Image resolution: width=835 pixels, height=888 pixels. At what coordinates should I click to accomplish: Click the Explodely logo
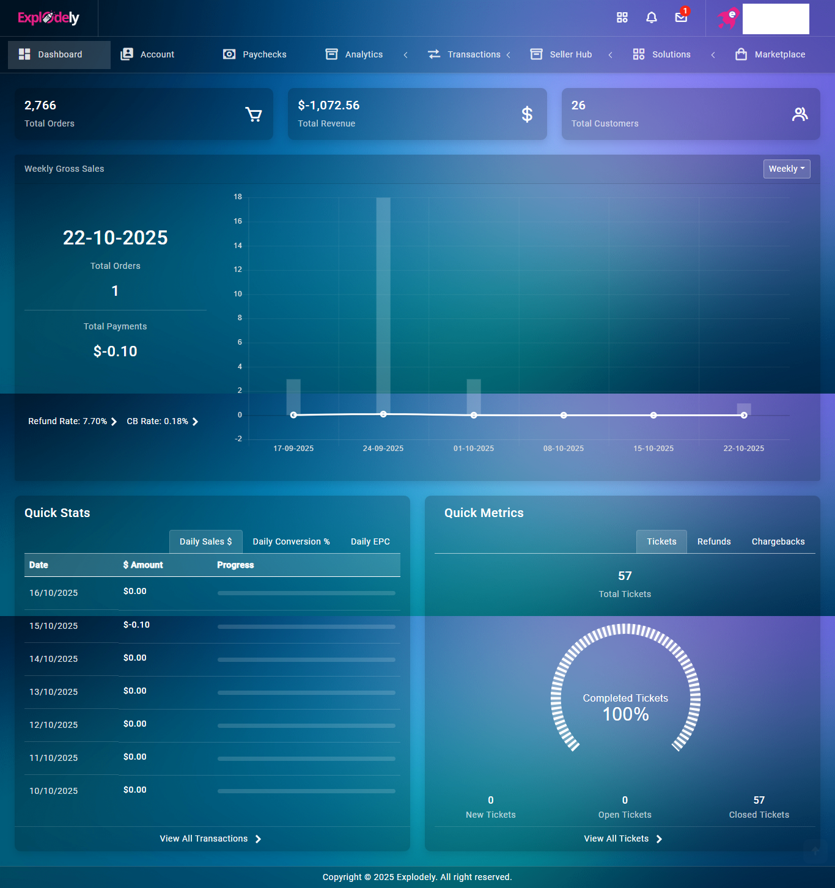pyautogui.click(x=49, y=18)
